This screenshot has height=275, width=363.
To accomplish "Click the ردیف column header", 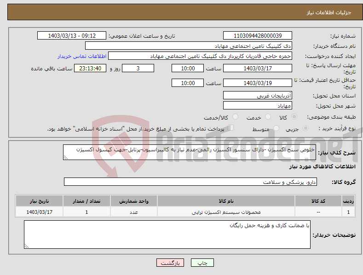I will (348, 201).
